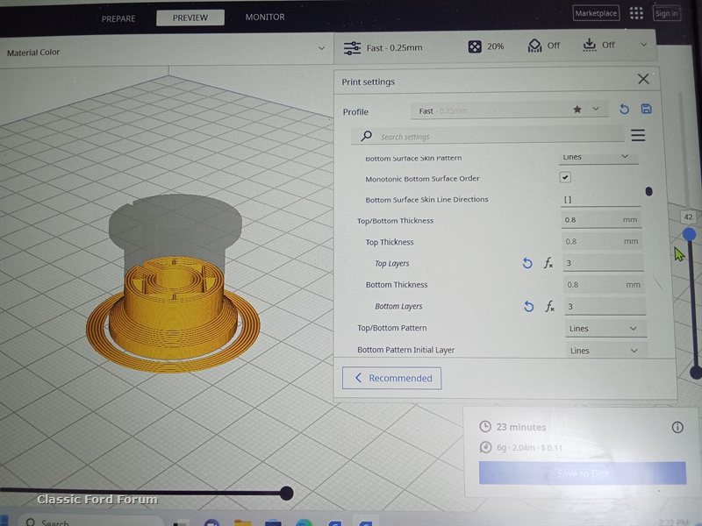The width and height of the screenshot is (702, 526).
Task: Switch to the PREPARE stage tab
Action: point(118,18)
